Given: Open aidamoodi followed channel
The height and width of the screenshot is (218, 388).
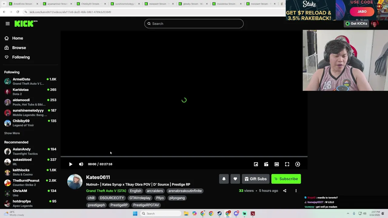Looking at the screenshot, I should tap(30, 102).
